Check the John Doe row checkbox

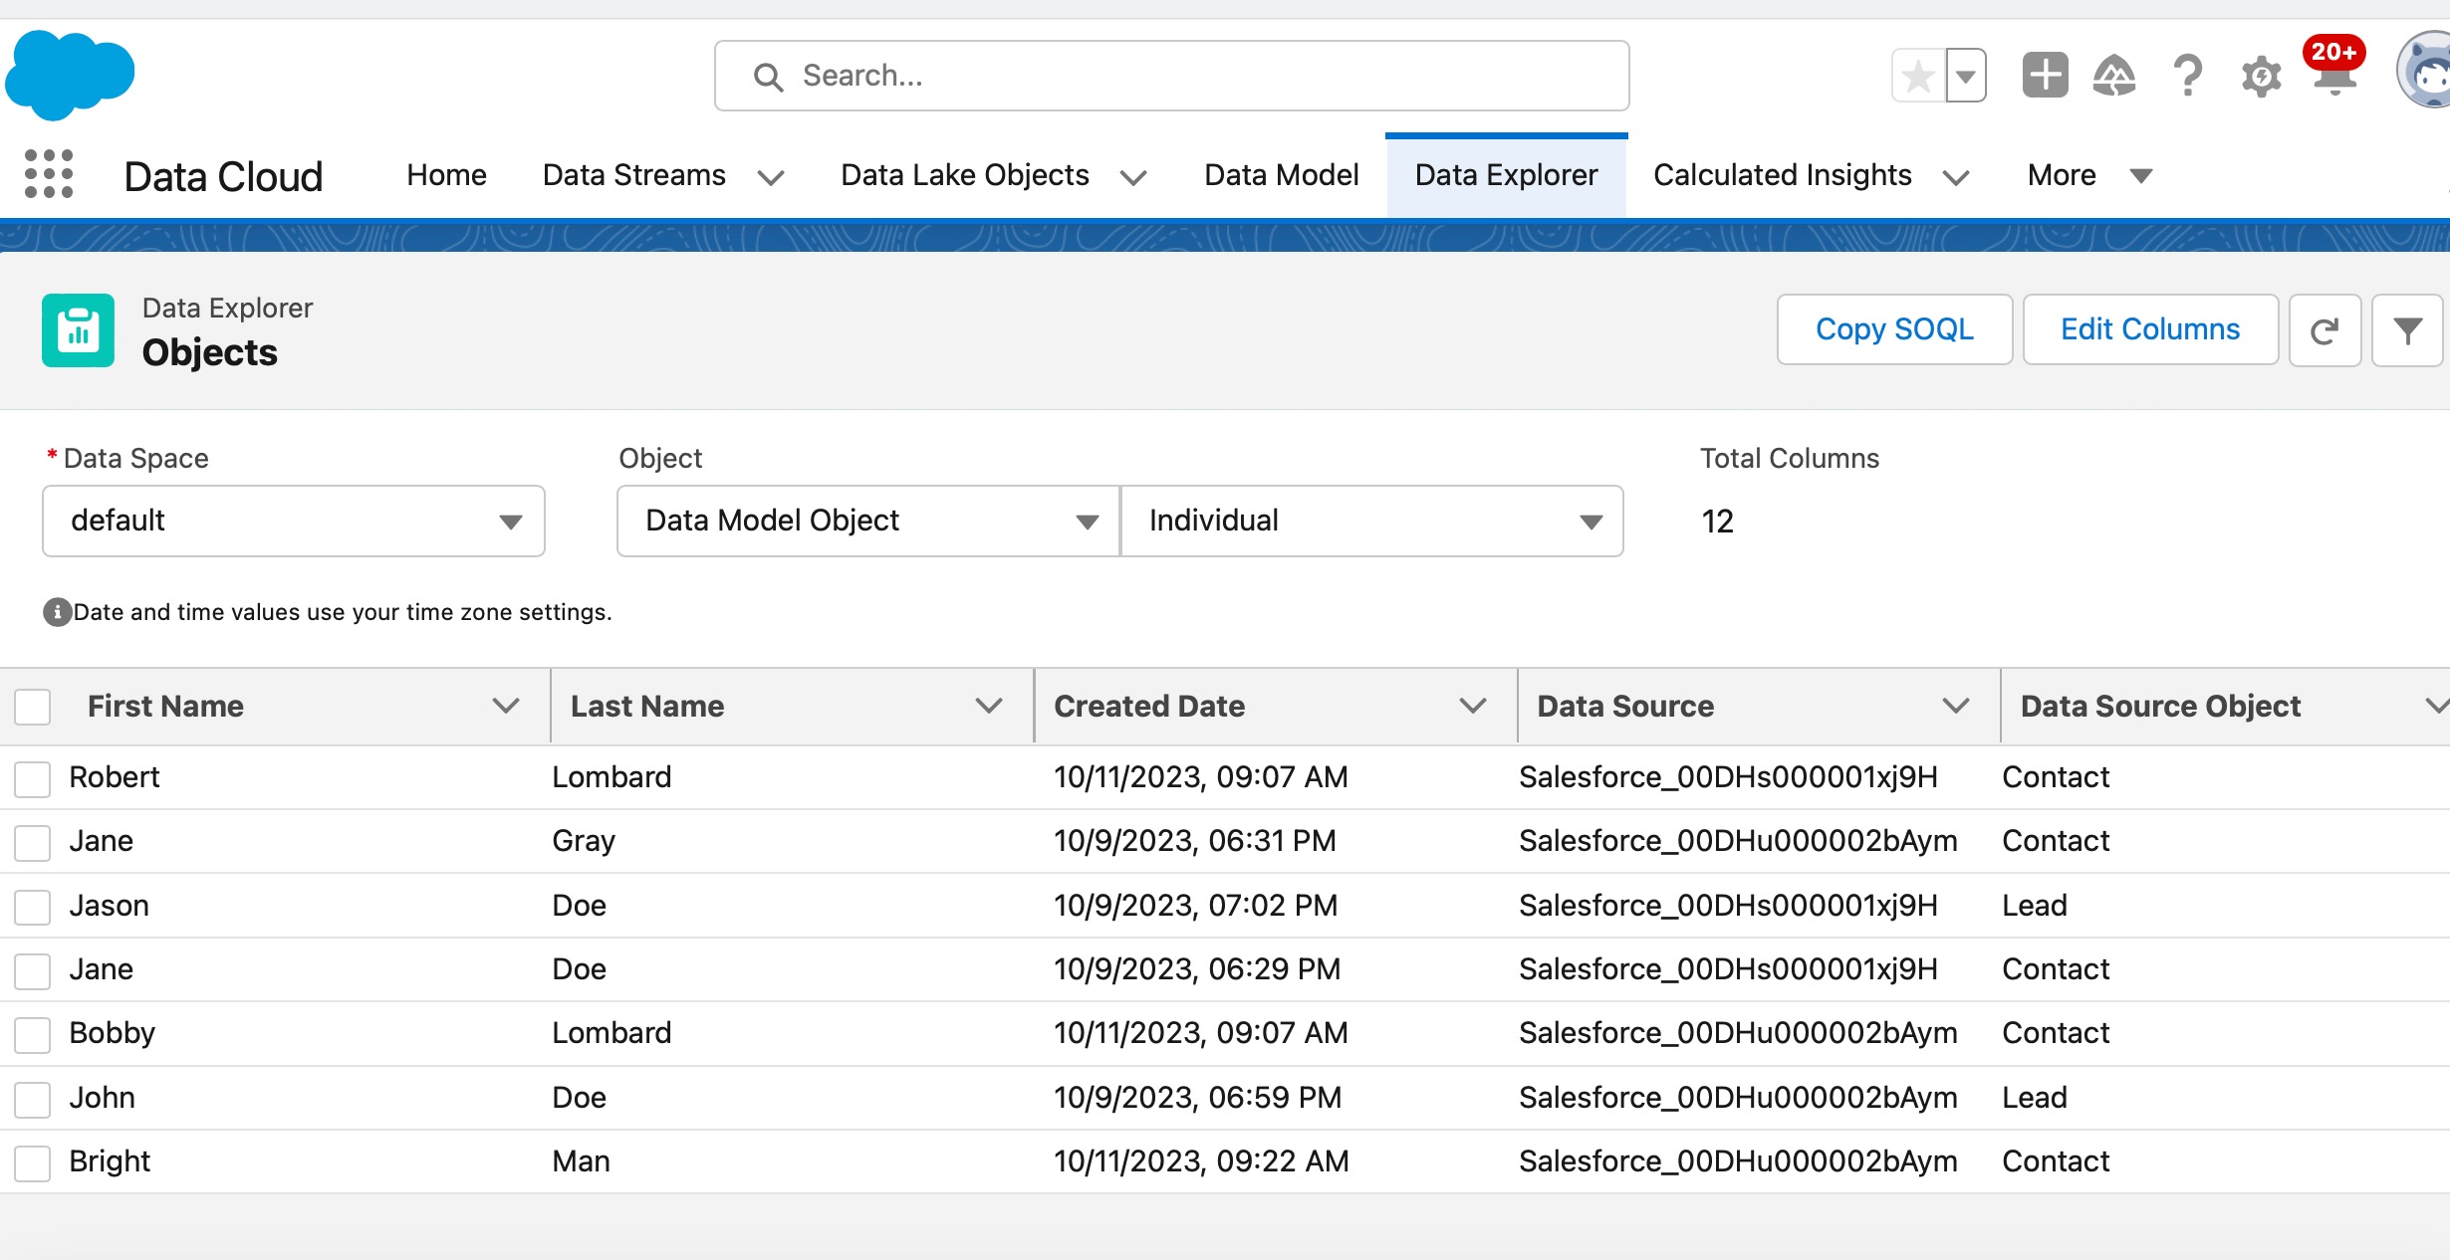tap(33, 1099)
